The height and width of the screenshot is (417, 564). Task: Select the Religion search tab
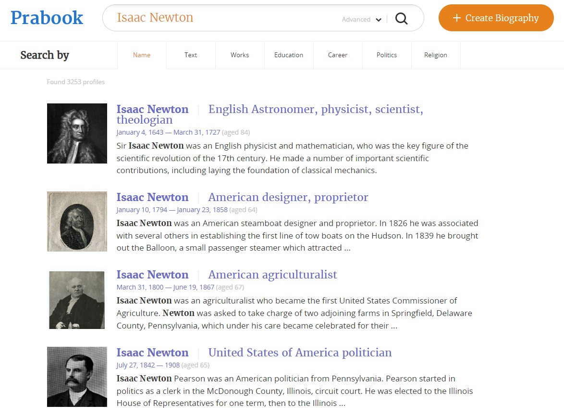[x=436, y=55]
